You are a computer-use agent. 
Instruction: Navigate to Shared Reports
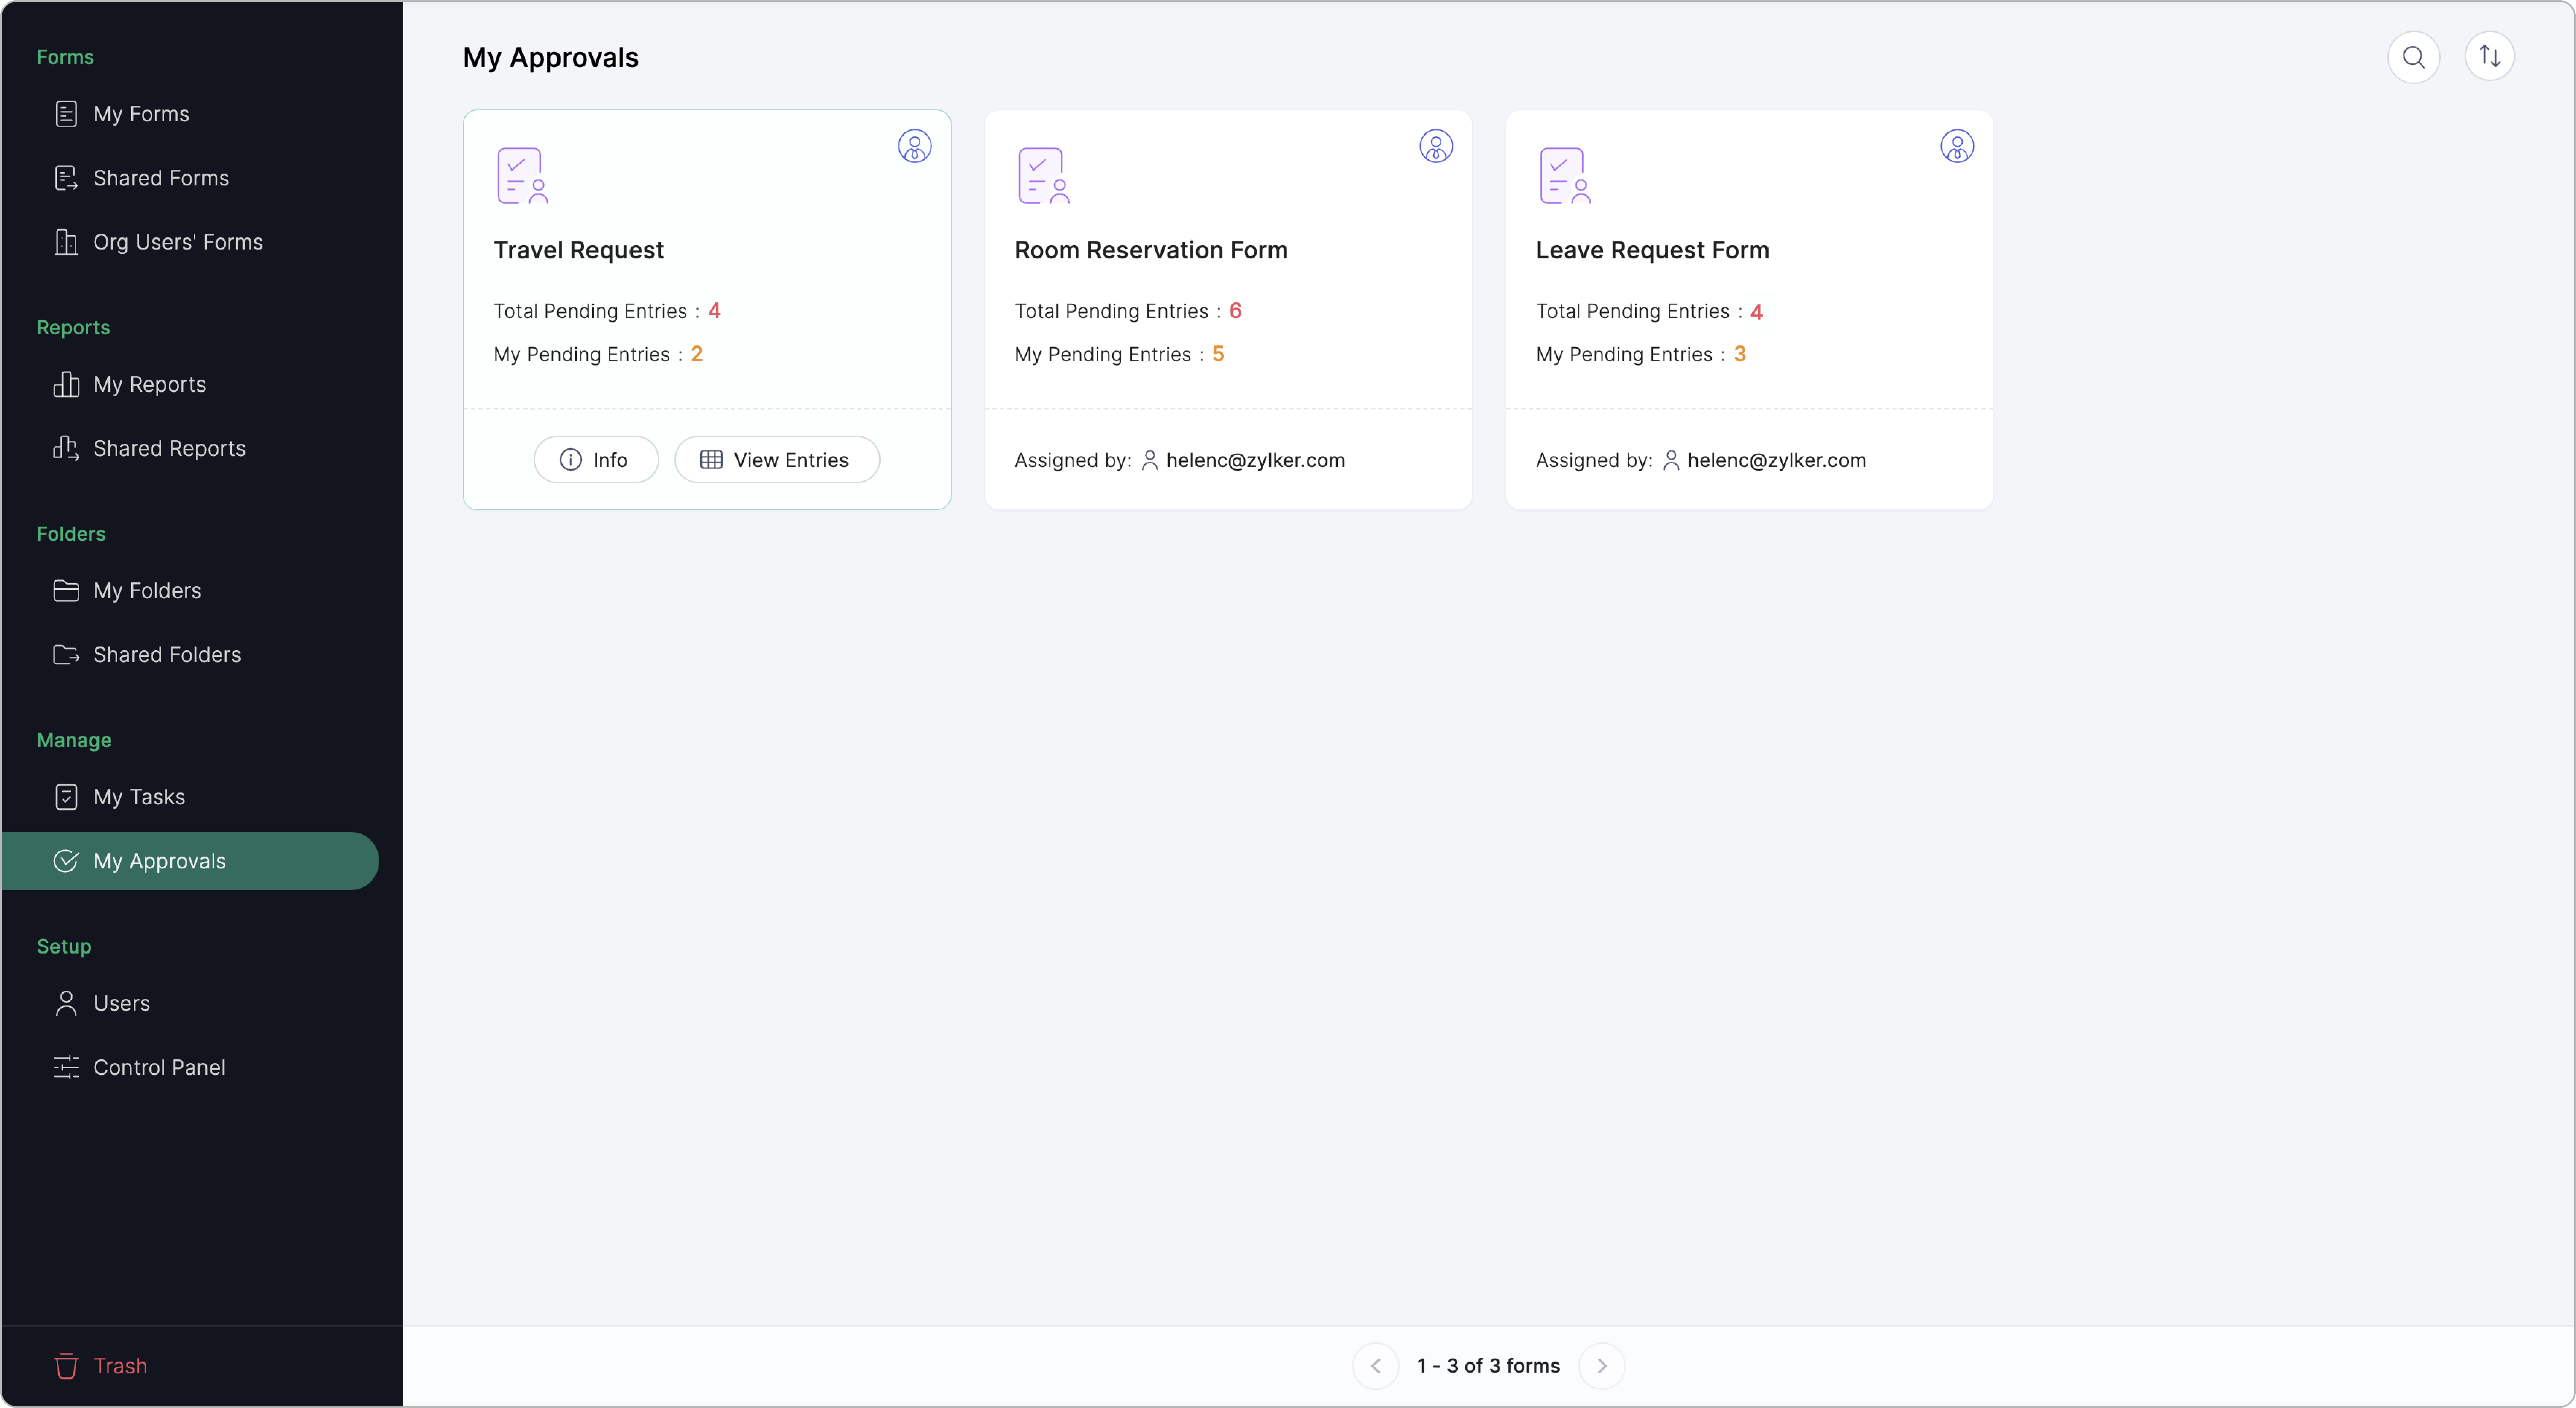169,448
